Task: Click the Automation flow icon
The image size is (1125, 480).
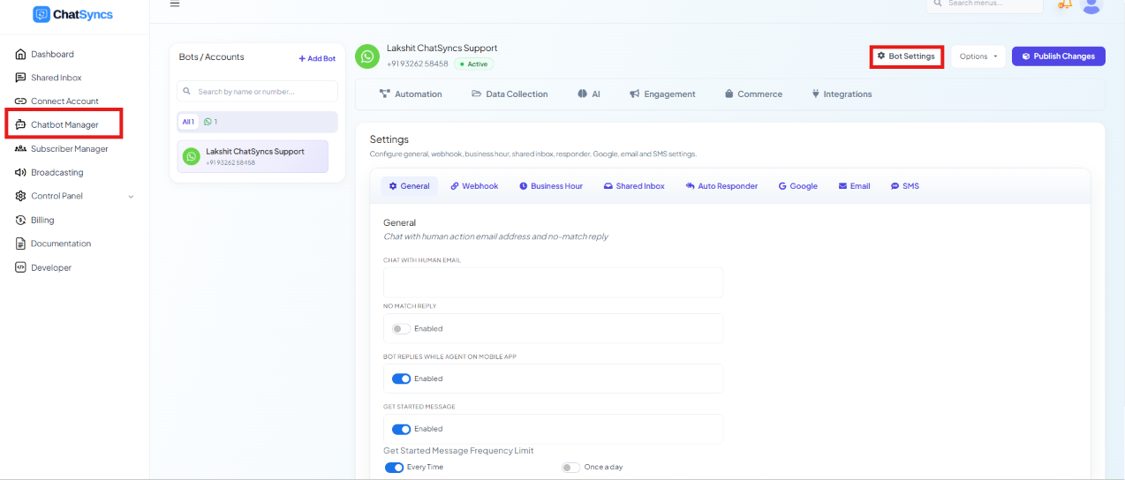Action: pos(385,94)
